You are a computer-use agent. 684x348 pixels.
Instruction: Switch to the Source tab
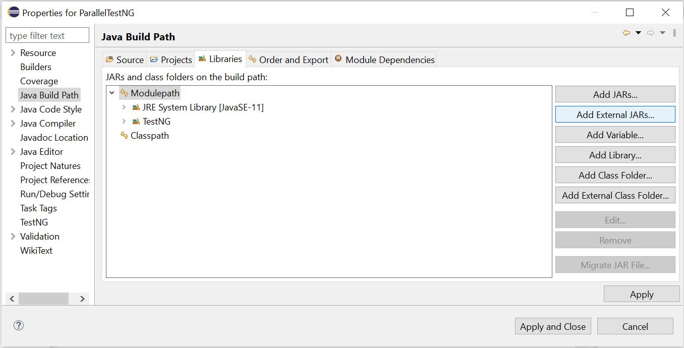point(125,60)
